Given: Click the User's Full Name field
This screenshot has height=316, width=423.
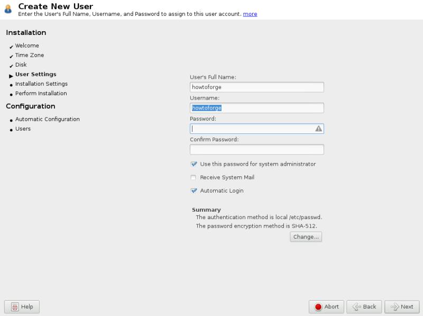Looking at the screenshot, I should coord(257,87).
